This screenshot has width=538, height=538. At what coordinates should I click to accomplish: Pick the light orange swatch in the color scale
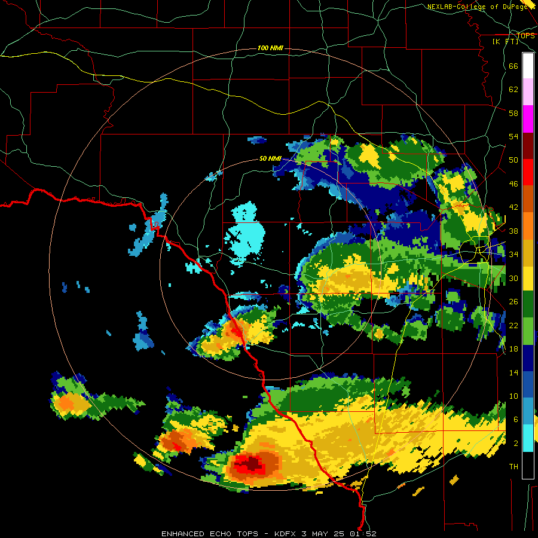click(528, 226)
